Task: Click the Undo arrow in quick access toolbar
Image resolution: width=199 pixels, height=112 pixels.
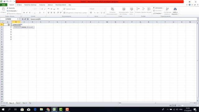Action: [x=7, y=1]
